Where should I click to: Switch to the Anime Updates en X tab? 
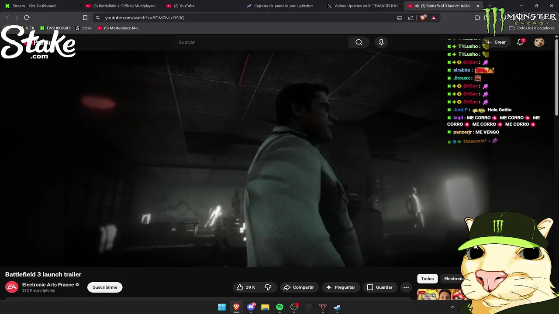pos(362,6)
